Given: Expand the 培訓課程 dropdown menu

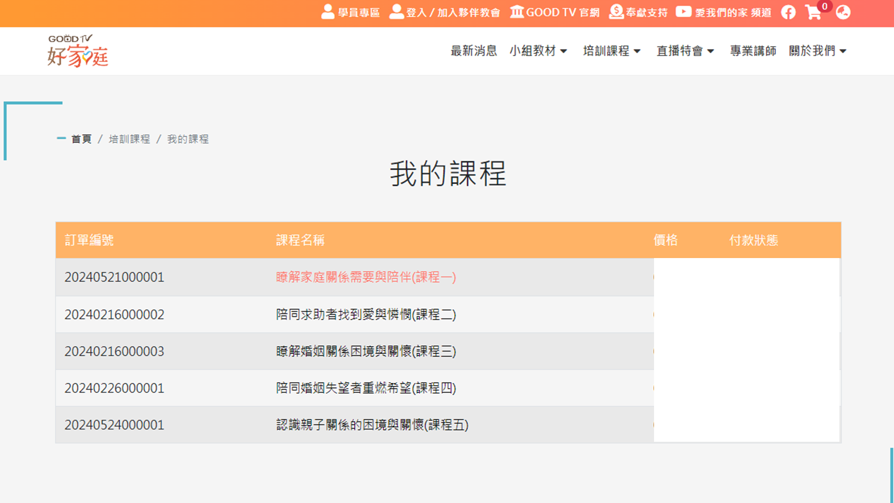Looking at the screenshot, I should tap(612, 51).
